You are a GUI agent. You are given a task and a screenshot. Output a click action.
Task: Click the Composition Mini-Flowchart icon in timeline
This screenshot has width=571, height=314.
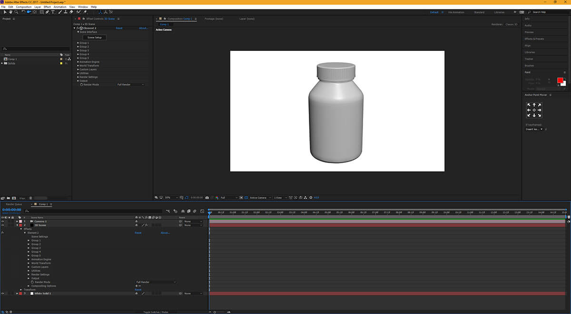click(x=167, y=211)
